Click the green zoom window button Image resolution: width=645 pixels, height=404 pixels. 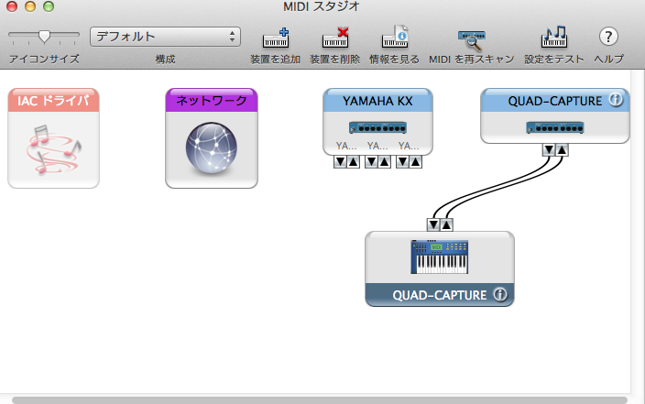[x=49, y=6]
